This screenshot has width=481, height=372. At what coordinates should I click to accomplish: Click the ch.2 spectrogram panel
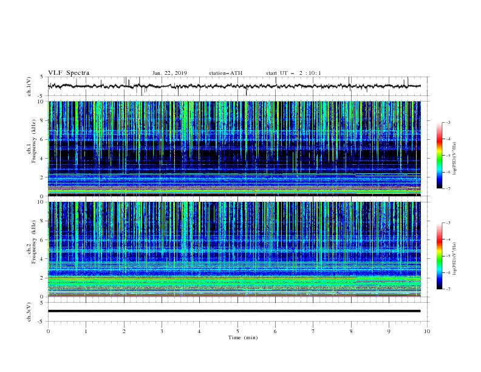(234, 249)
